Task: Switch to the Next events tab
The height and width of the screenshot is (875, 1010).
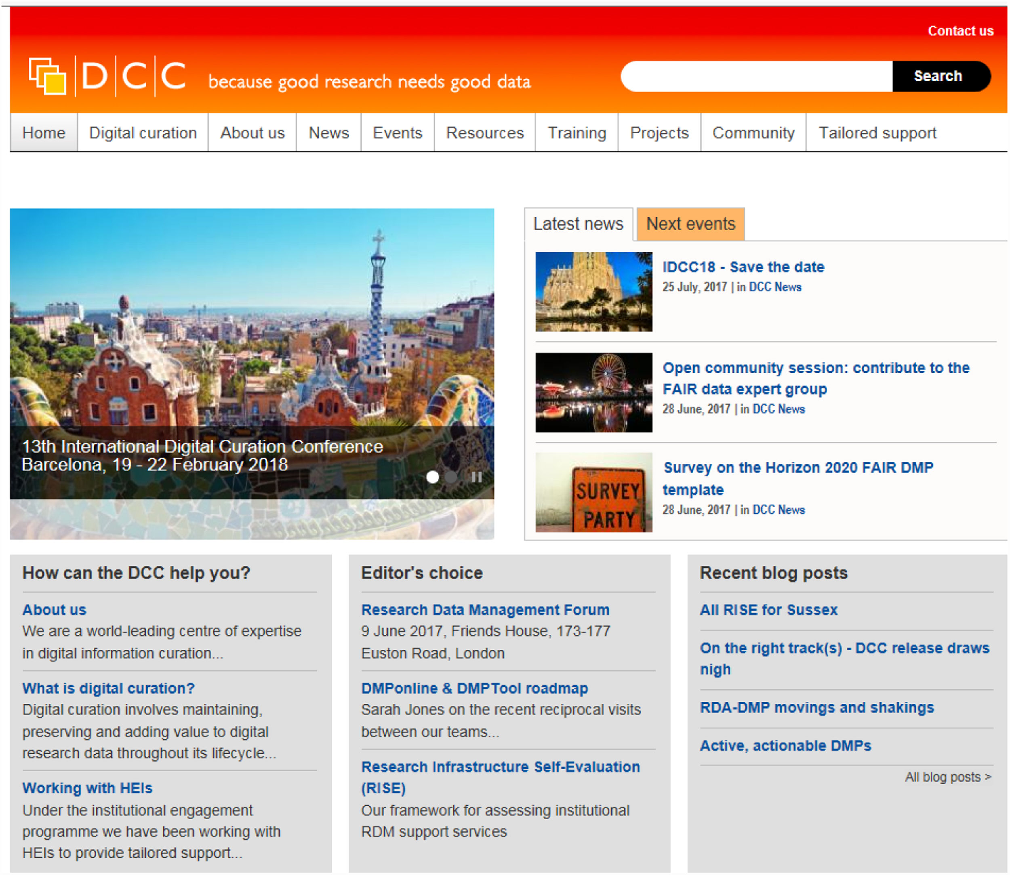Action: point(690,224)
